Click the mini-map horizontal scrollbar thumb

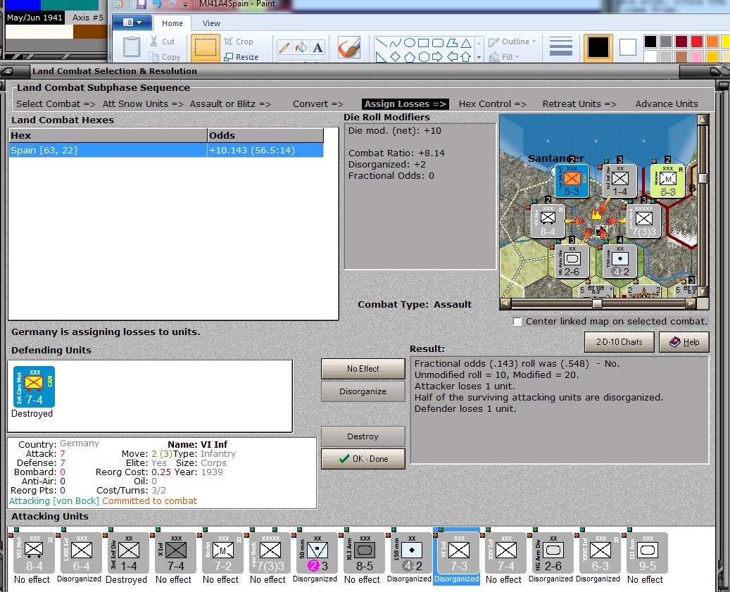(598, 304)
